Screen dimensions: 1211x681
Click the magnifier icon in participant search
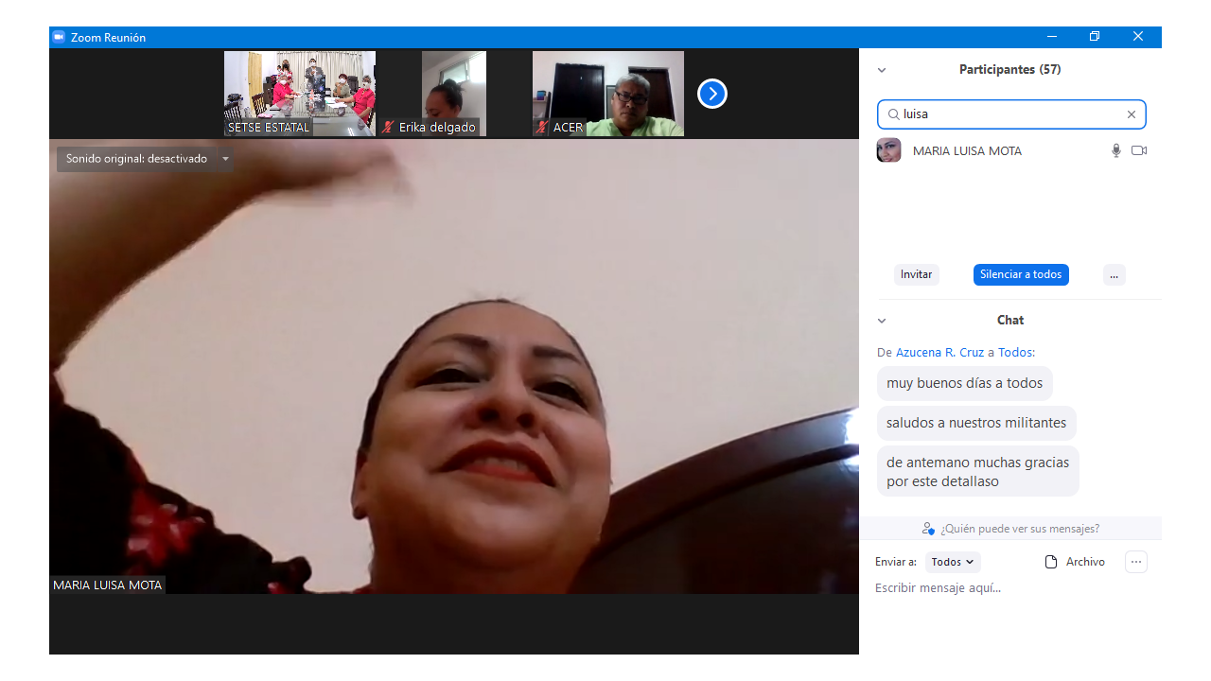tap(893, 114)
